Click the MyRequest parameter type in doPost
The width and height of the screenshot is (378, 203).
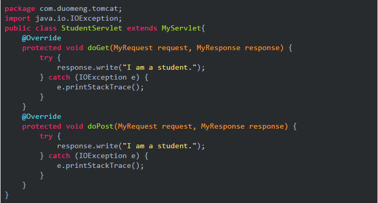point(137,126)
